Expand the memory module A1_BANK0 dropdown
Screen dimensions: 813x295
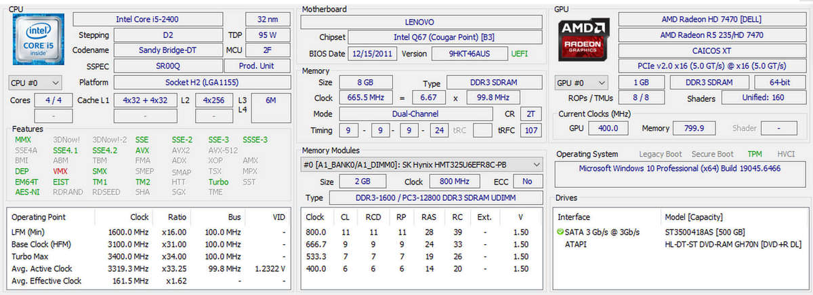pyautogui.click(x=421, y=165)
